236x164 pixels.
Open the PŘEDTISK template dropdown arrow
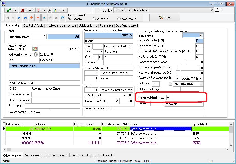pyautogui.click(x=212, y=10)
